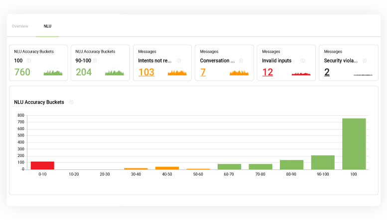Click the '0-10' axis label

42,174
